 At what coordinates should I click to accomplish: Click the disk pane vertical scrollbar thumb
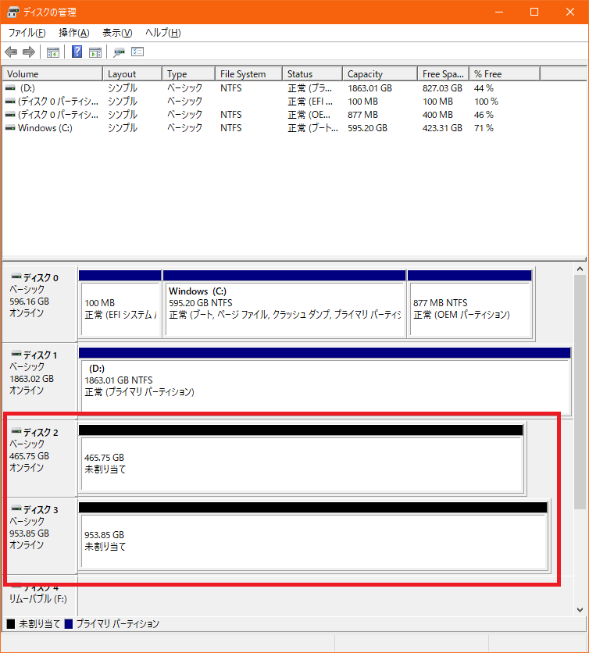coord(580,392)
